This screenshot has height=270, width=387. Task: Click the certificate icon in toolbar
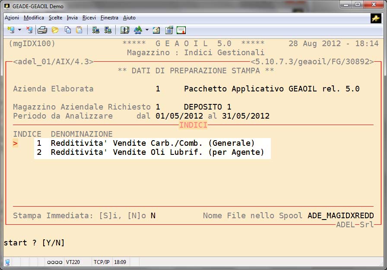(181, 30)
